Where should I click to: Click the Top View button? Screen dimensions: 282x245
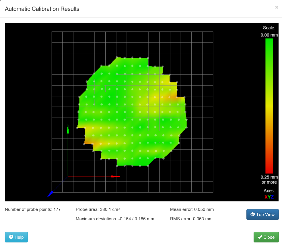point(262,214)
